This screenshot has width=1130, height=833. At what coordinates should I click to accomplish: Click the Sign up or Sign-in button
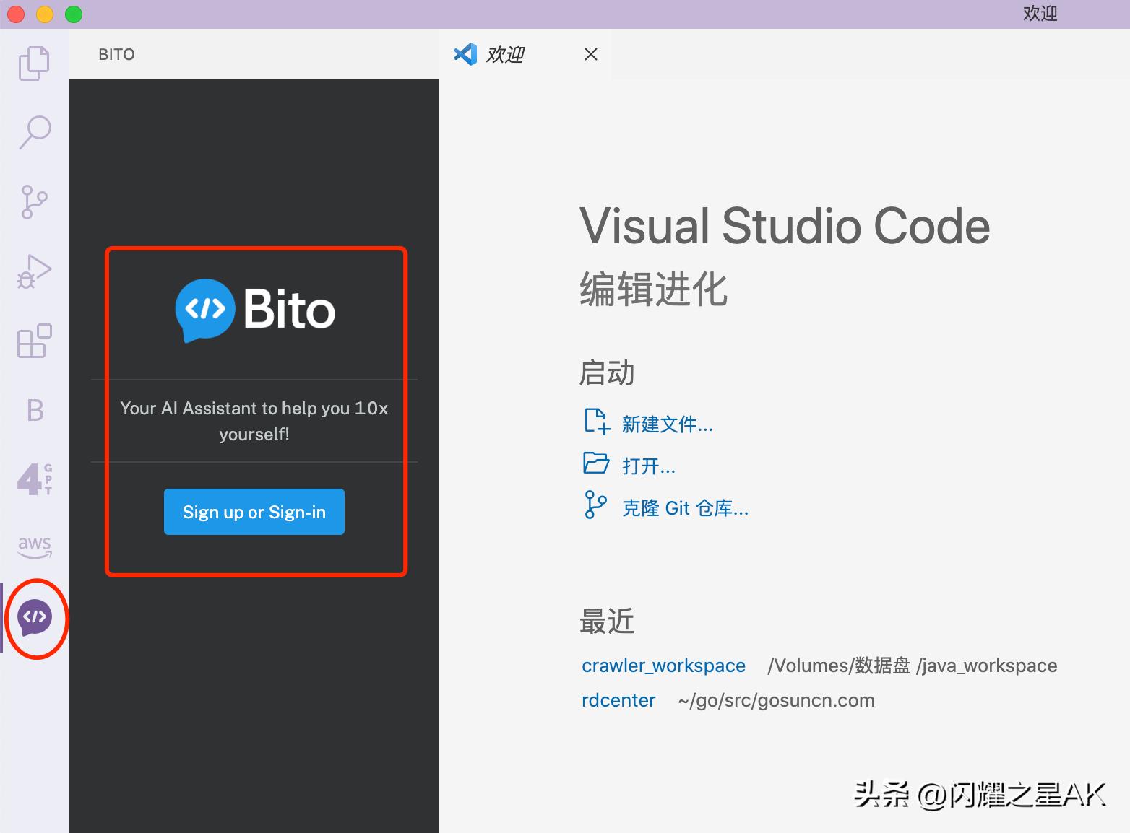click(x=254, y=512)
